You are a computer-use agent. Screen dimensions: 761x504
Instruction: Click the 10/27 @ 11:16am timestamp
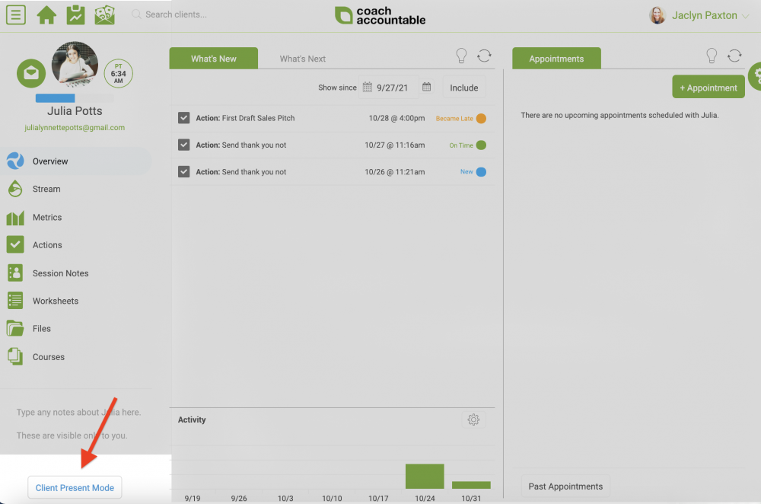point(394,145)
